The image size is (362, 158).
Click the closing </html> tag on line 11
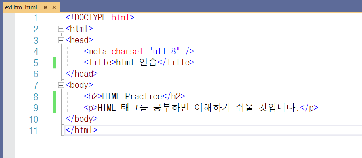tap(81, 130)
